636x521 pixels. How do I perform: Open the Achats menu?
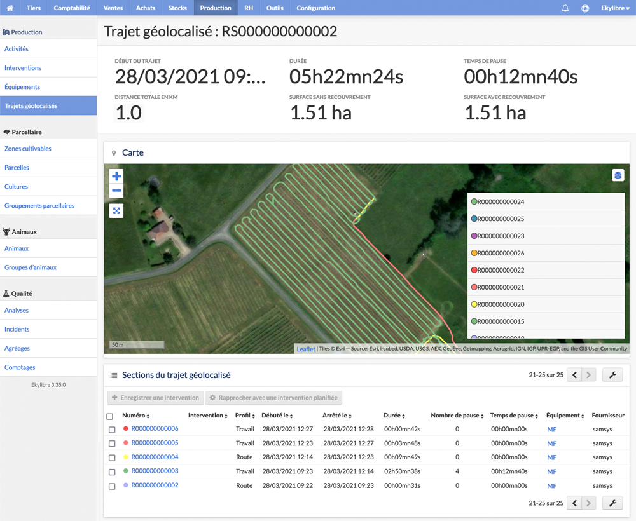tap(146, 8)
